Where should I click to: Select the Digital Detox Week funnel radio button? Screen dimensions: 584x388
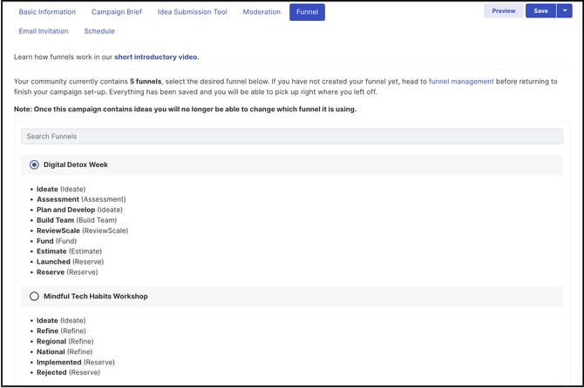(x=35, y=164)
